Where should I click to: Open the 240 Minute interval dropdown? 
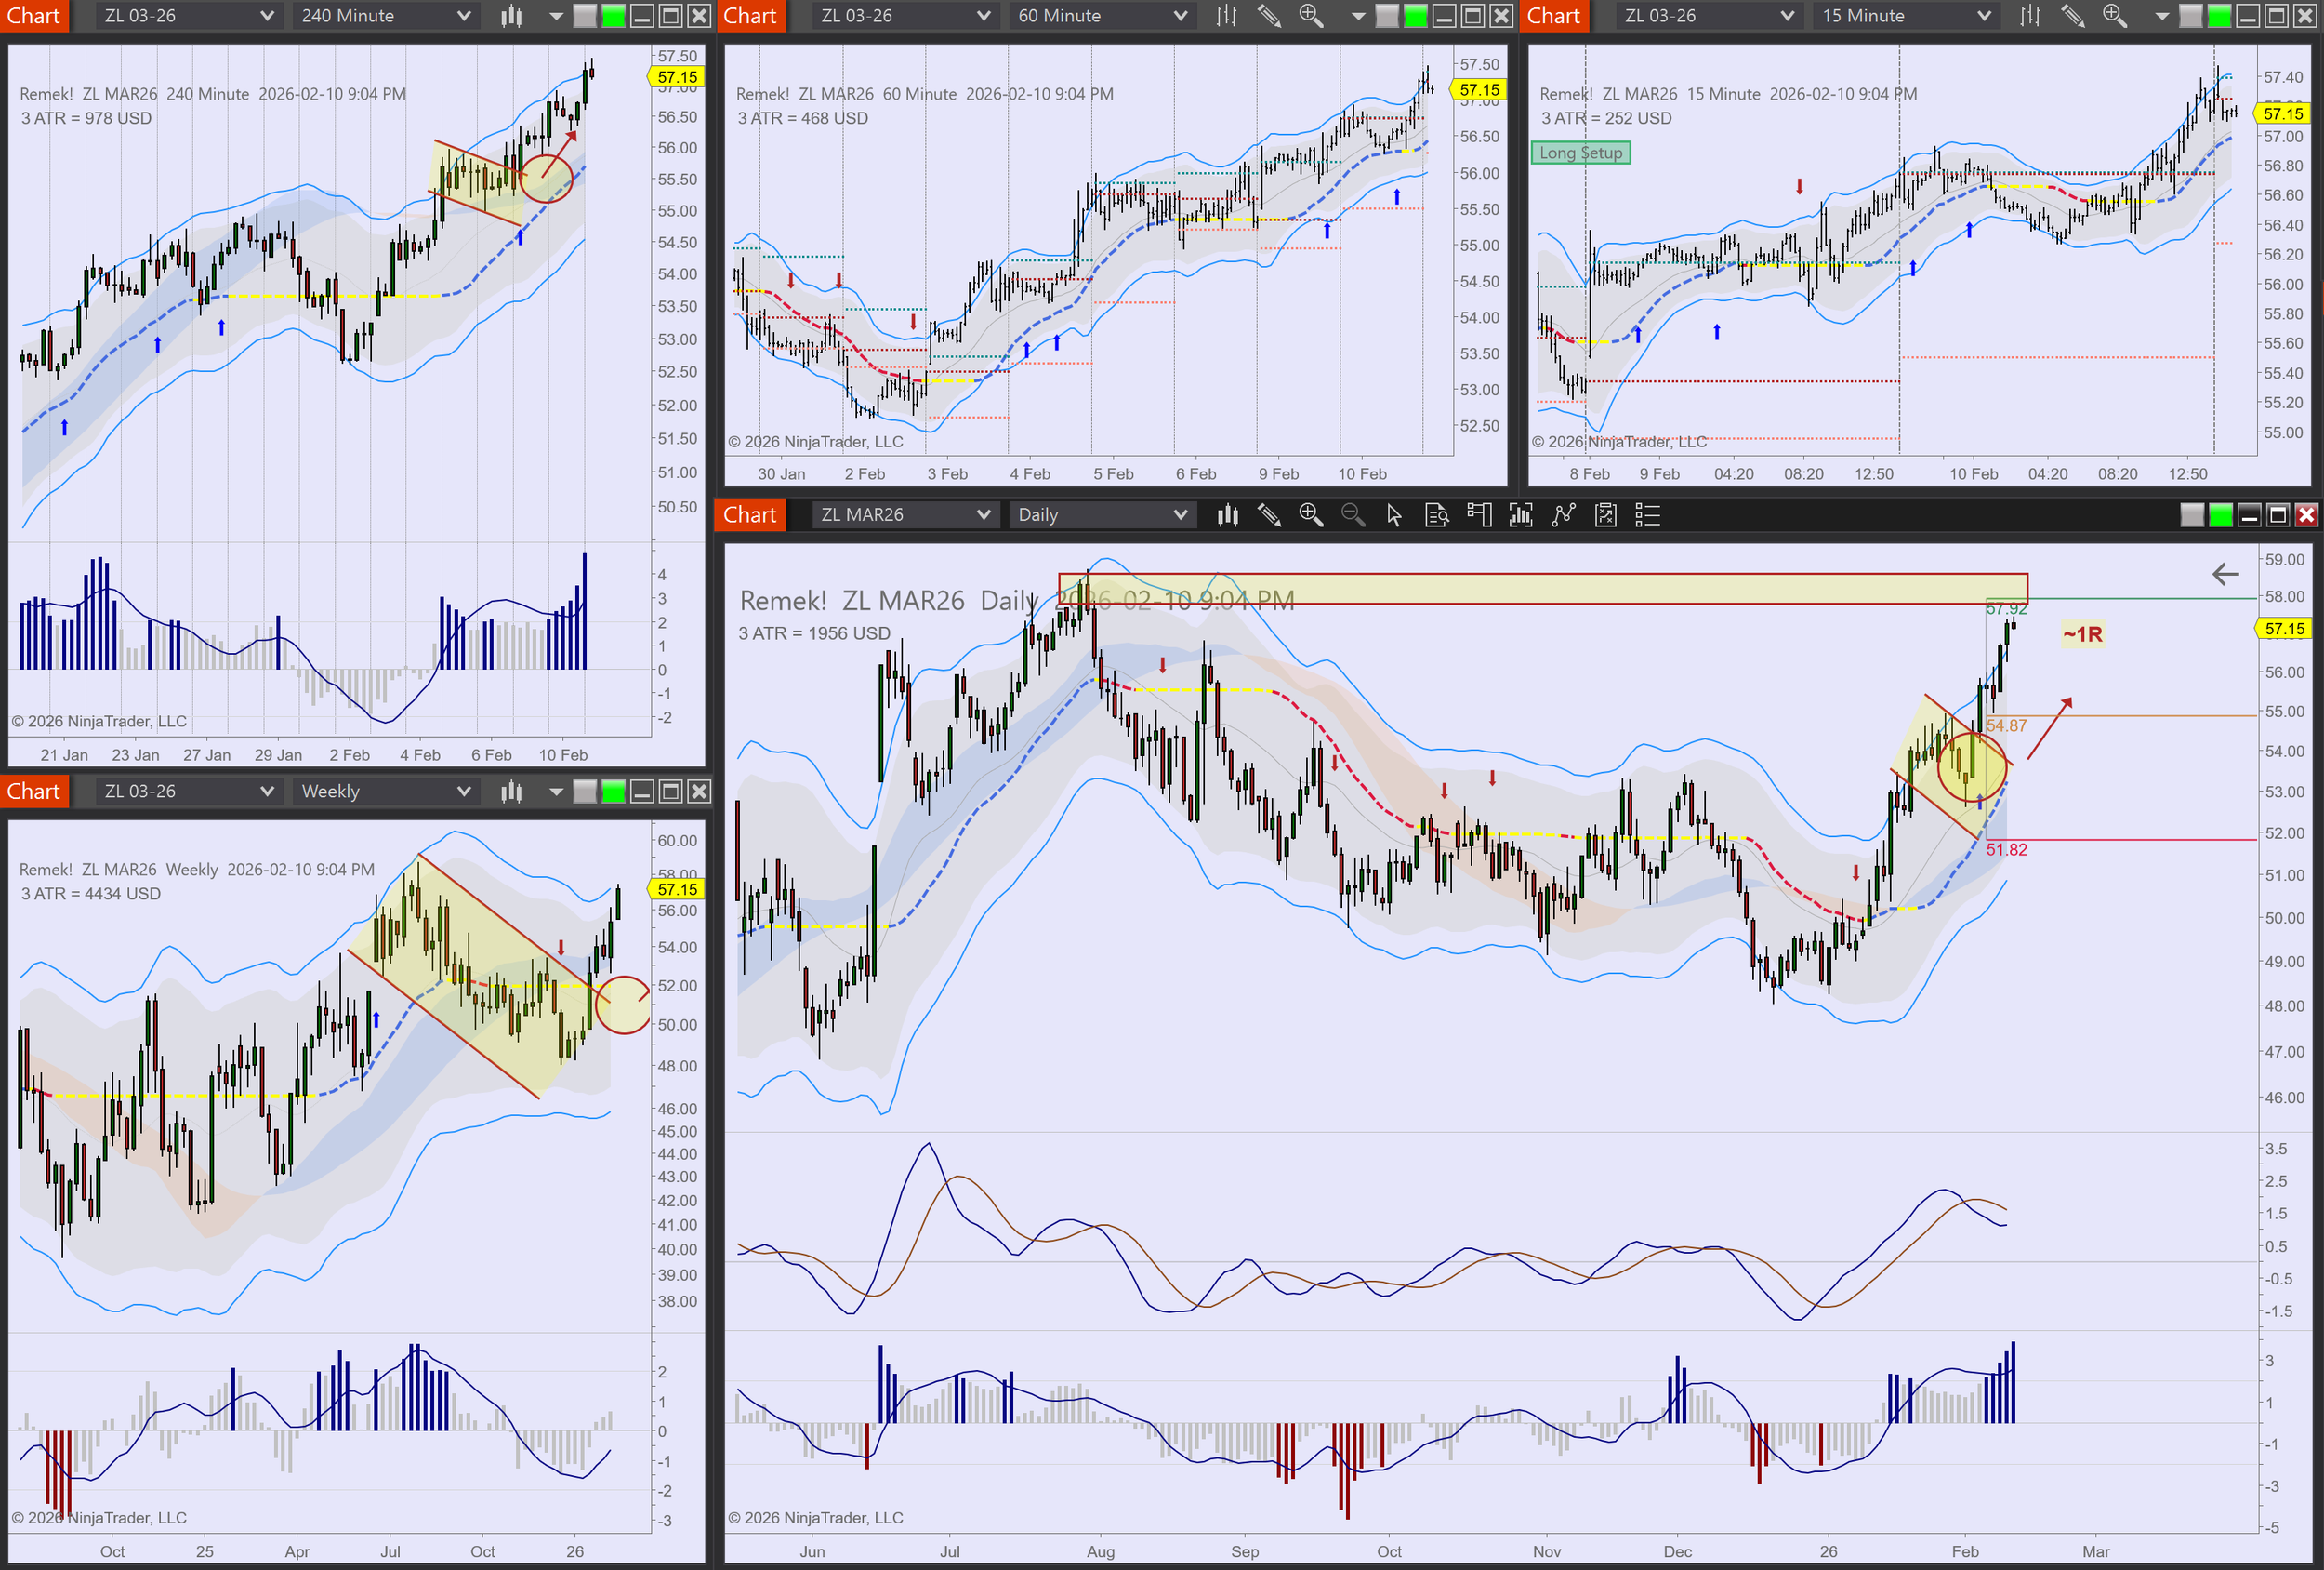point(385,16)
